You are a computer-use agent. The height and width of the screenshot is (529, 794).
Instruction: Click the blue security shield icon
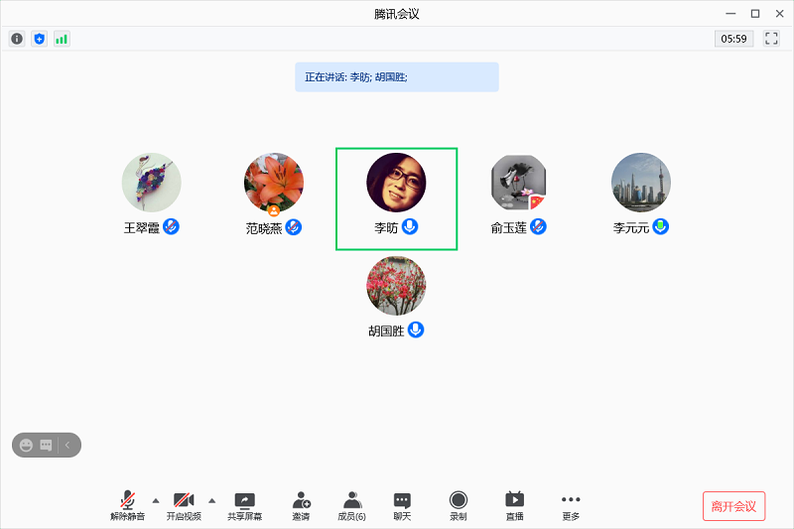(x=40, y=39)
